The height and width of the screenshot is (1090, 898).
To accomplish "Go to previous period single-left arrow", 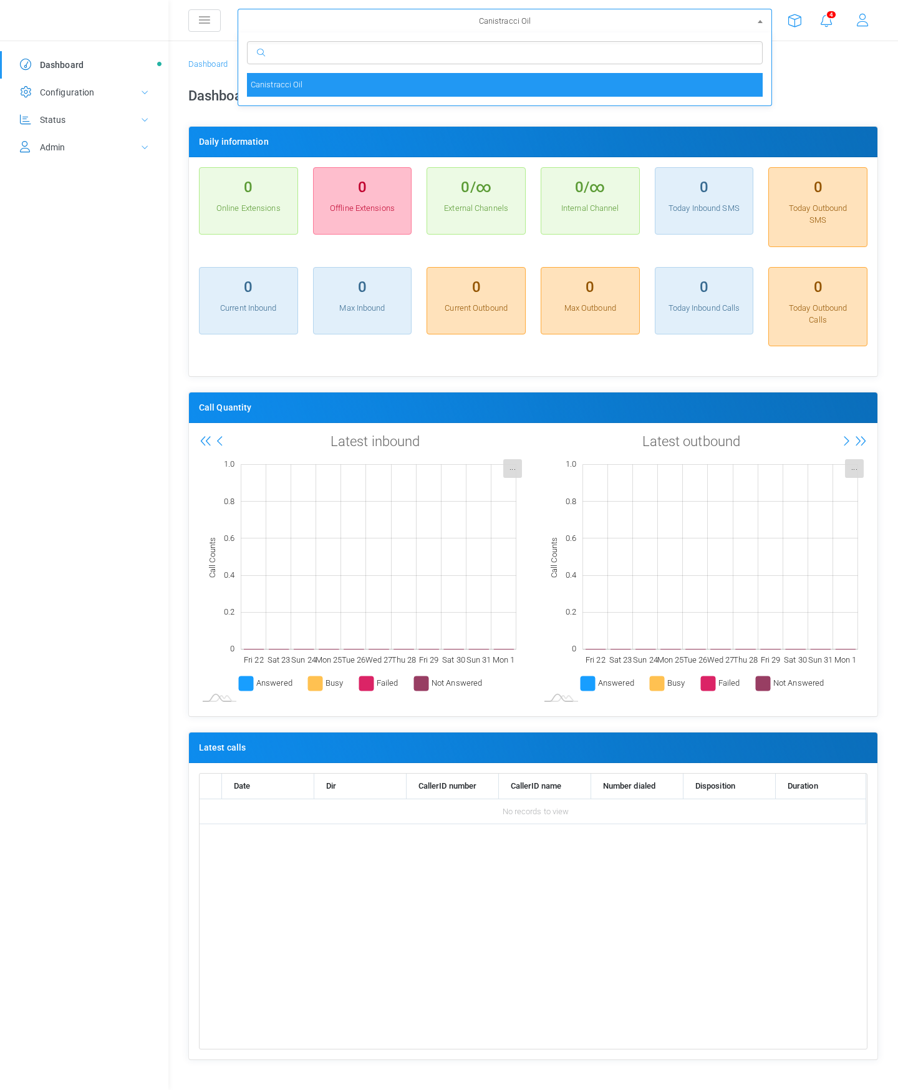I will (x=220, y=441).
